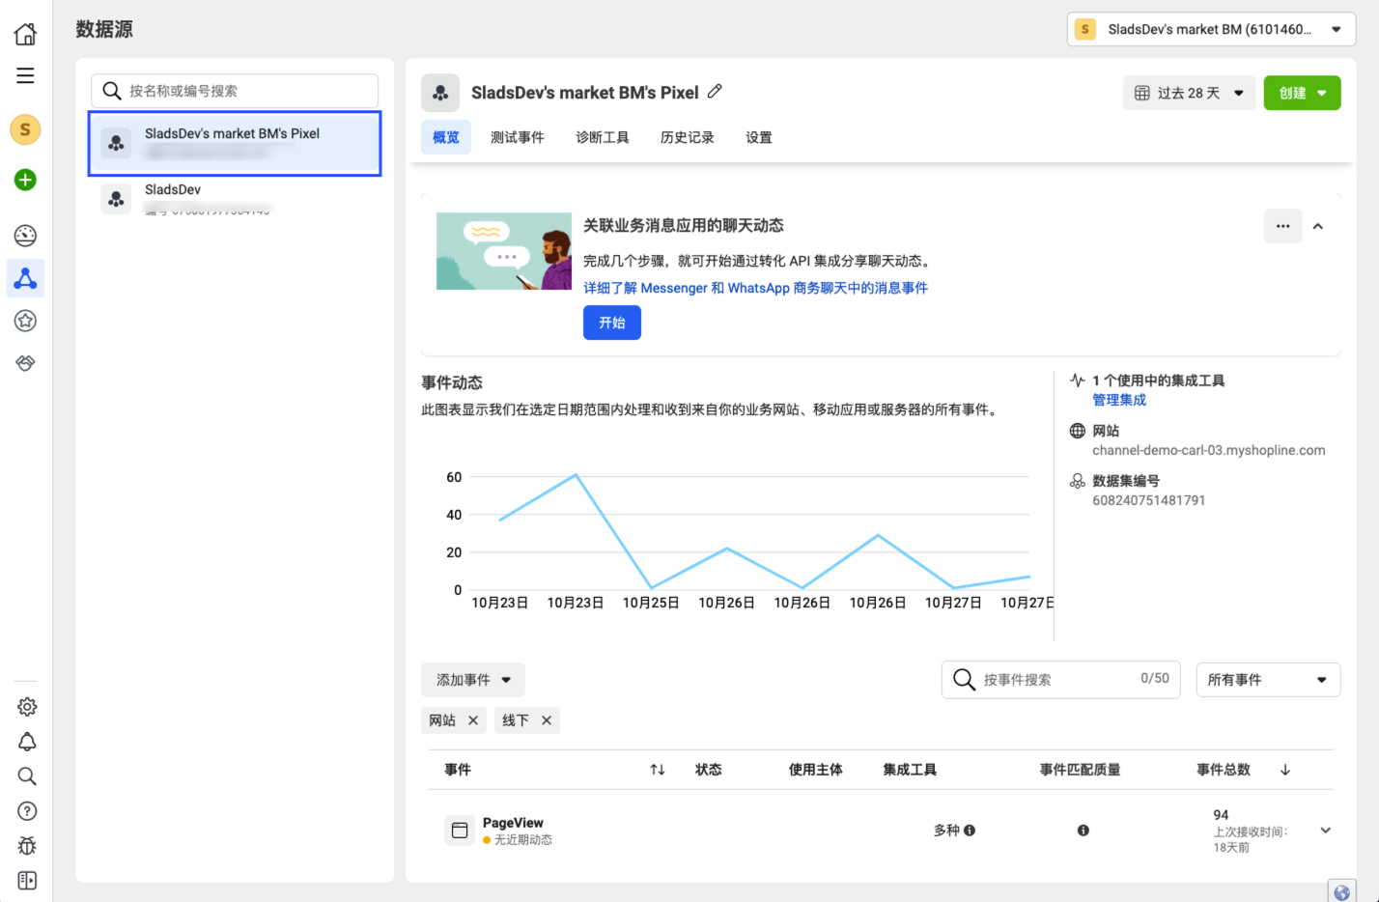Open the settings gear icon
The image size is (1379, 902).
tap(27, 707)
